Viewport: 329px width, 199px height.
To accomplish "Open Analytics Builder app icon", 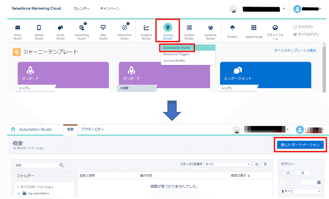I will [x=146, y=28].
